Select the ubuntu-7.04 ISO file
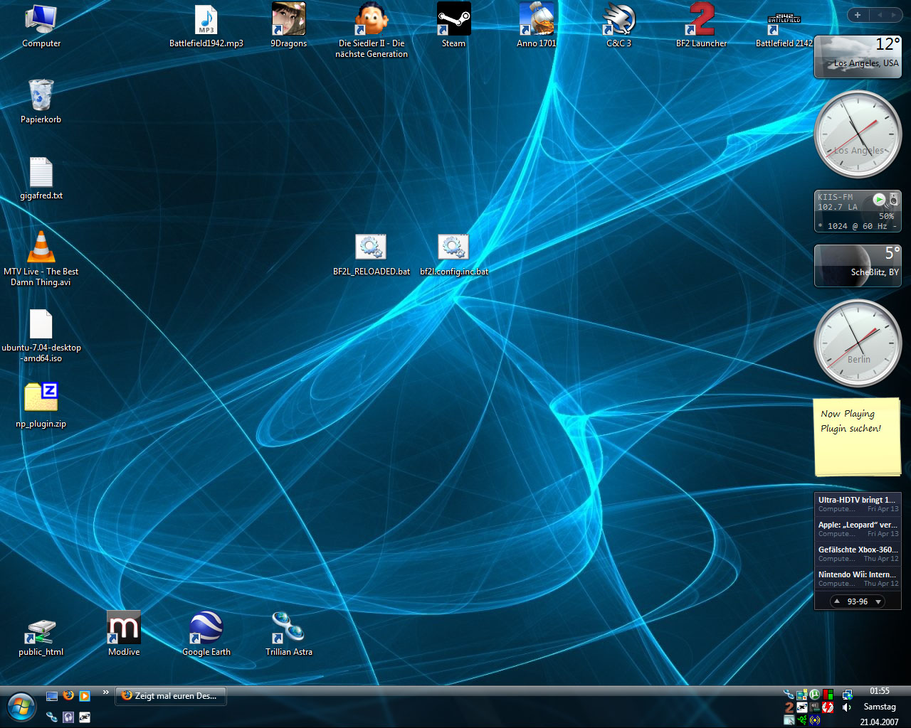The height and width of the screenshot is (728, 911). pos(41,336)
